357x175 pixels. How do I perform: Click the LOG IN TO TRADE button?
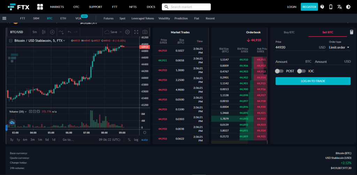(313, 81)
